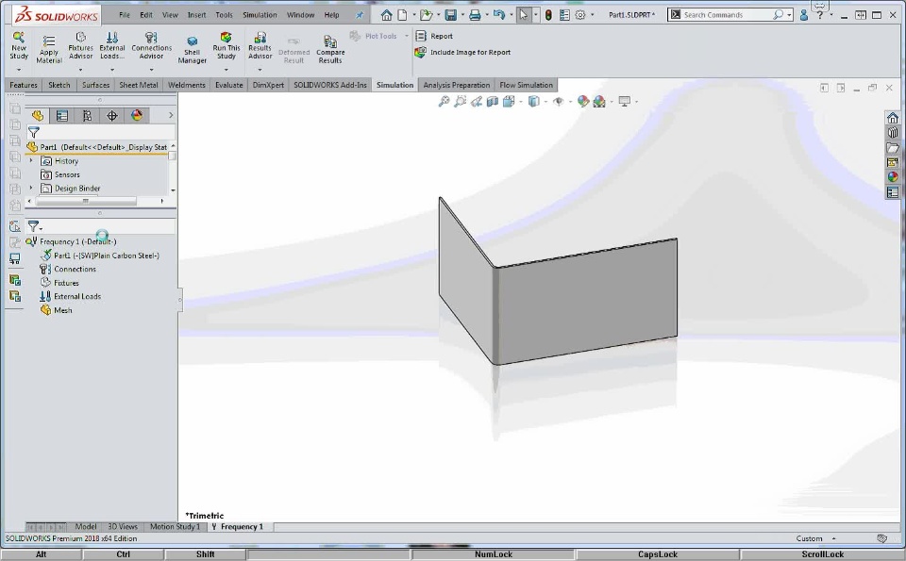This screenshot has height=561, width=906.
Task: Open SOLIDWORKS Resources home icon in task pane
Action: click(x=893, y=118)
